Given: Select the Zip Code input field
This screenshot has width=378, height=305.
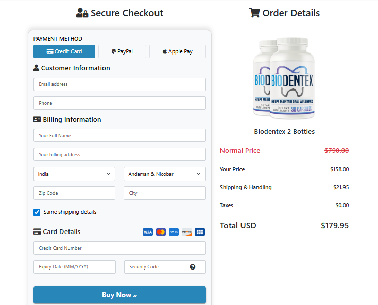Looking at the screenshot, I should [x=74, y=193].
